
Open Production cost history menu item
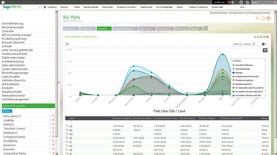[x=126, y=7]
